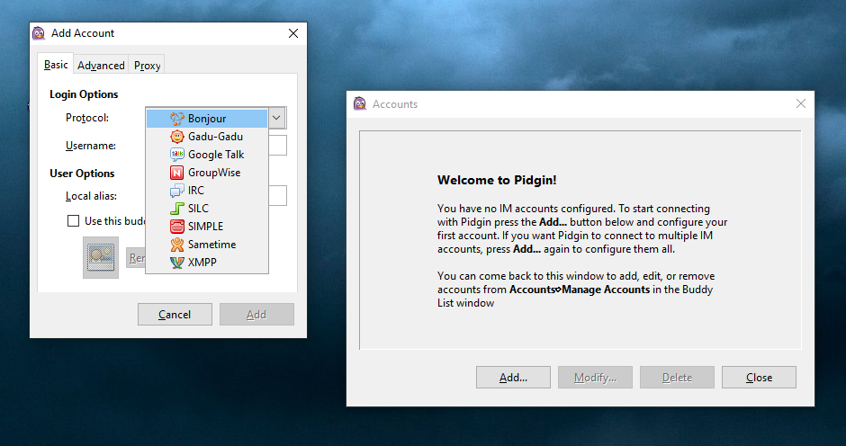This screenshot has width=846, height=446.
Task: Click the XMPP protocol icon
Action: (x=177, y=263)
